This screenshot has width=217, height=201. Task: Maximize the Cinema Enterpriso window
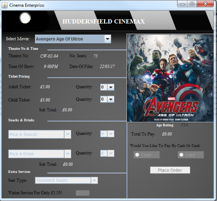coord(192,4)
